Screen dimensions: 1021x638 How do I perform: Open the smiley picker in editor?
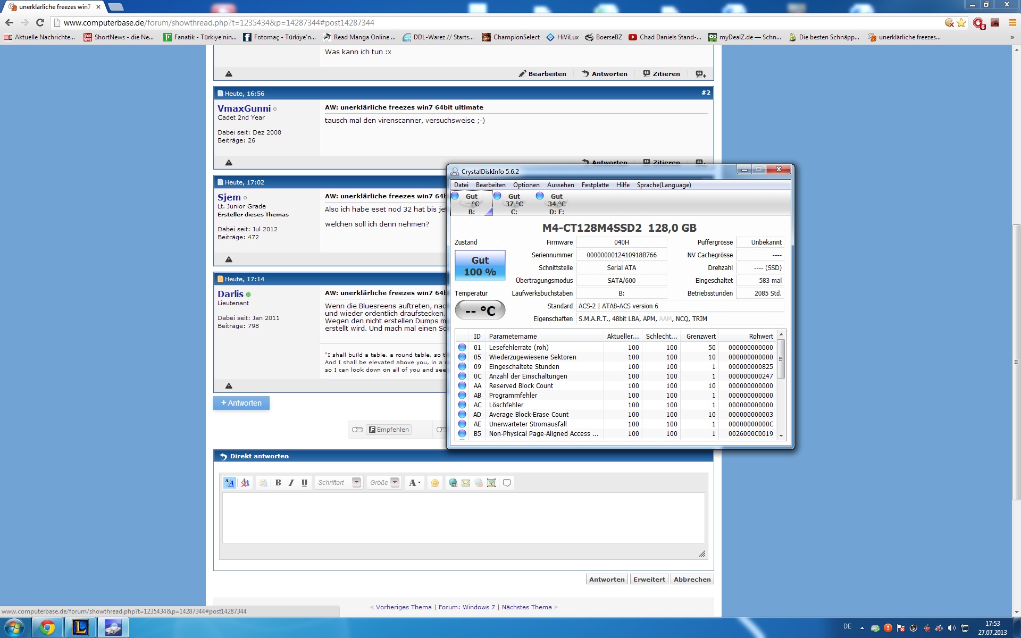coord(435,483)
